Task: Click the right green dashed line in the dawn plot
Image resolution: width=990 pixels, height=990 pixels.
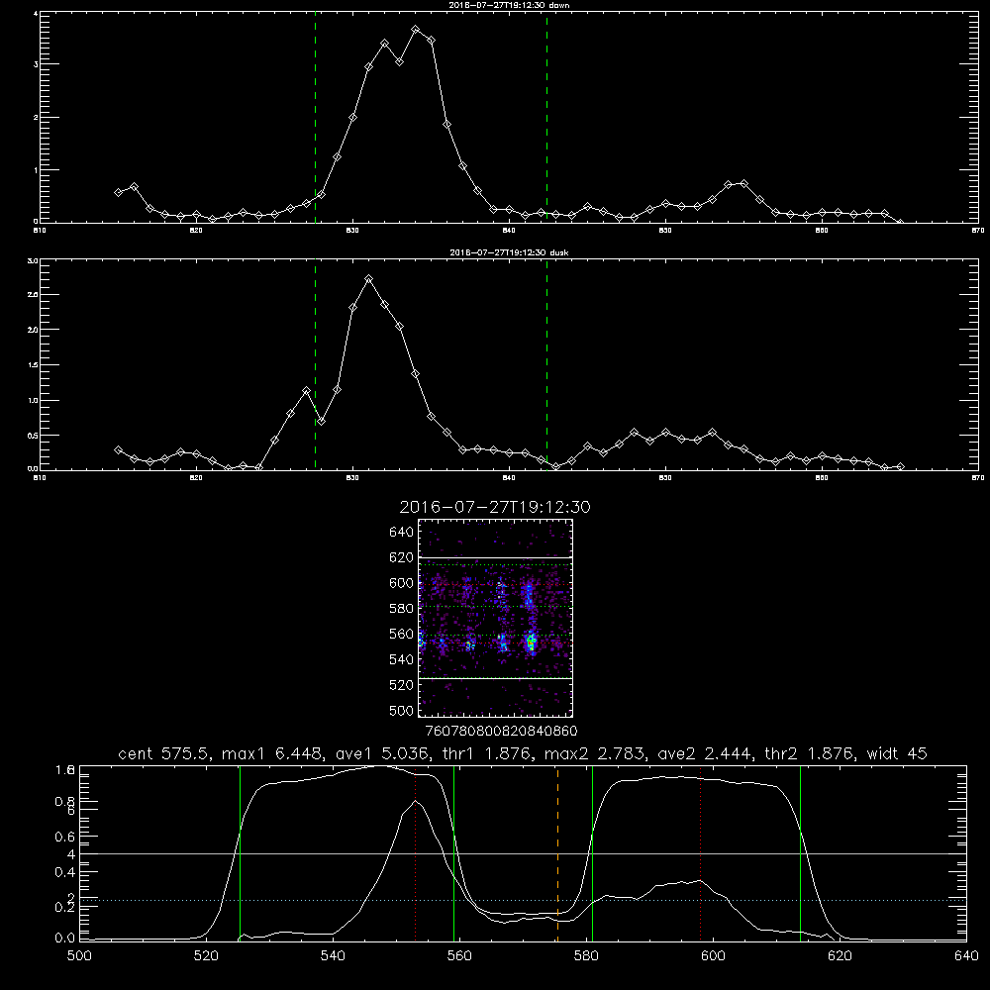Action: (x=546, y=118)
